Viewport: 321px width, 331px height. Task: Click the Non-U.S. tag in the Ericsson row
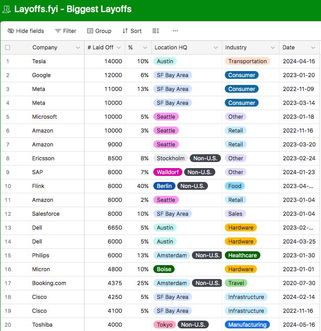pyautogui.click(x=205, y=158)
